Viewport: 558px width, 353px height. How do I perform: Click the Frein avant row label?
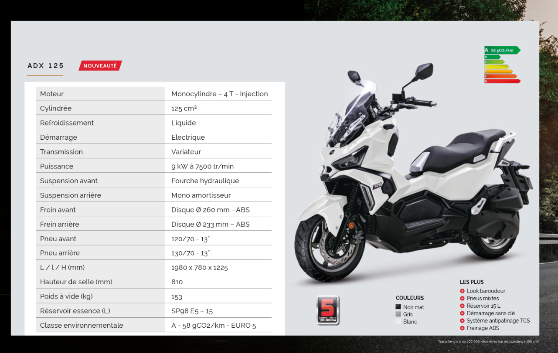58,210
